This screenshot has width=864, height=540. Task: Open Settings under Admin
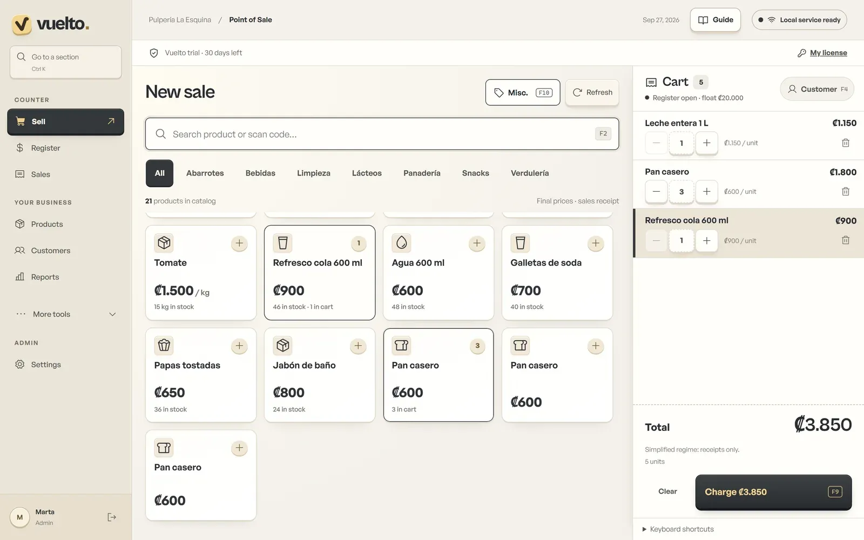(x=65, y=364)
